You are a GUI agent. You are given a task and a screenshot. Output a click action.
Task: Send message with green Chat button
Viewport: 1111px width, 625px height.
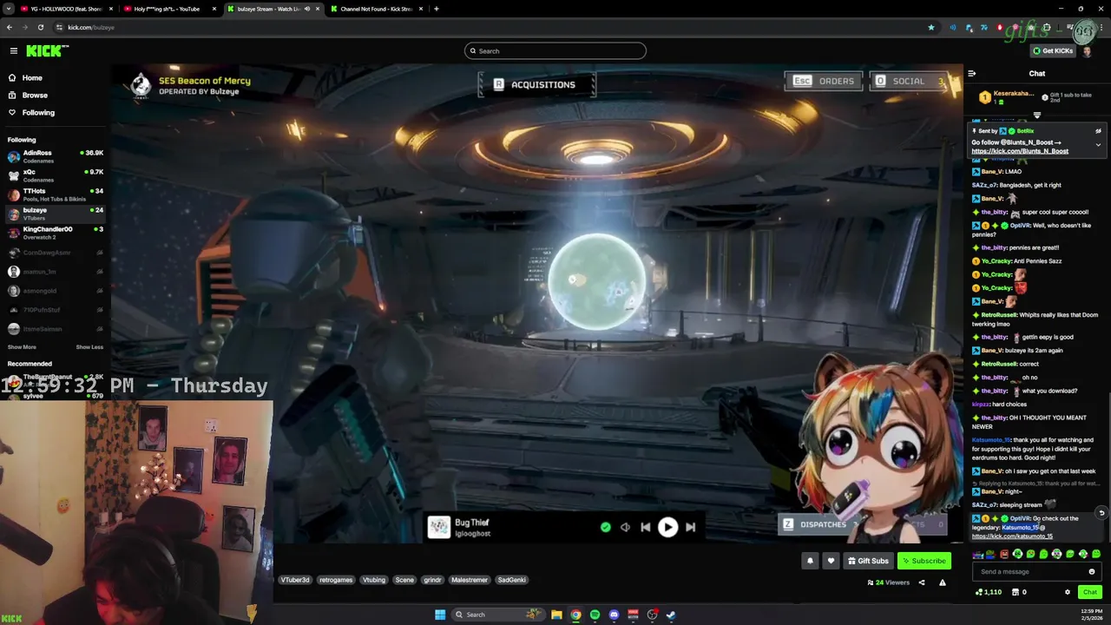[1090, 592]
